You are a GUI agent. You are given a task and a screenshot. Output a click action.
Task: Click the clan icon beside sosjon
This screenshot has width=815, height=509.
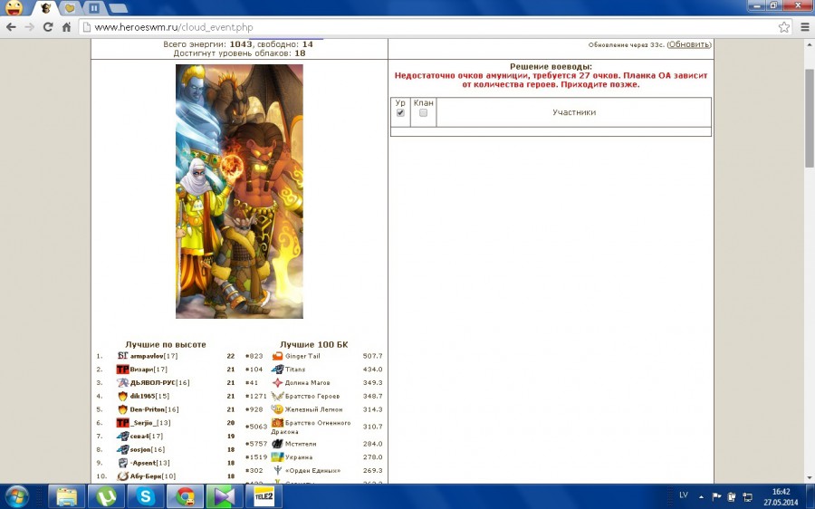122,450
